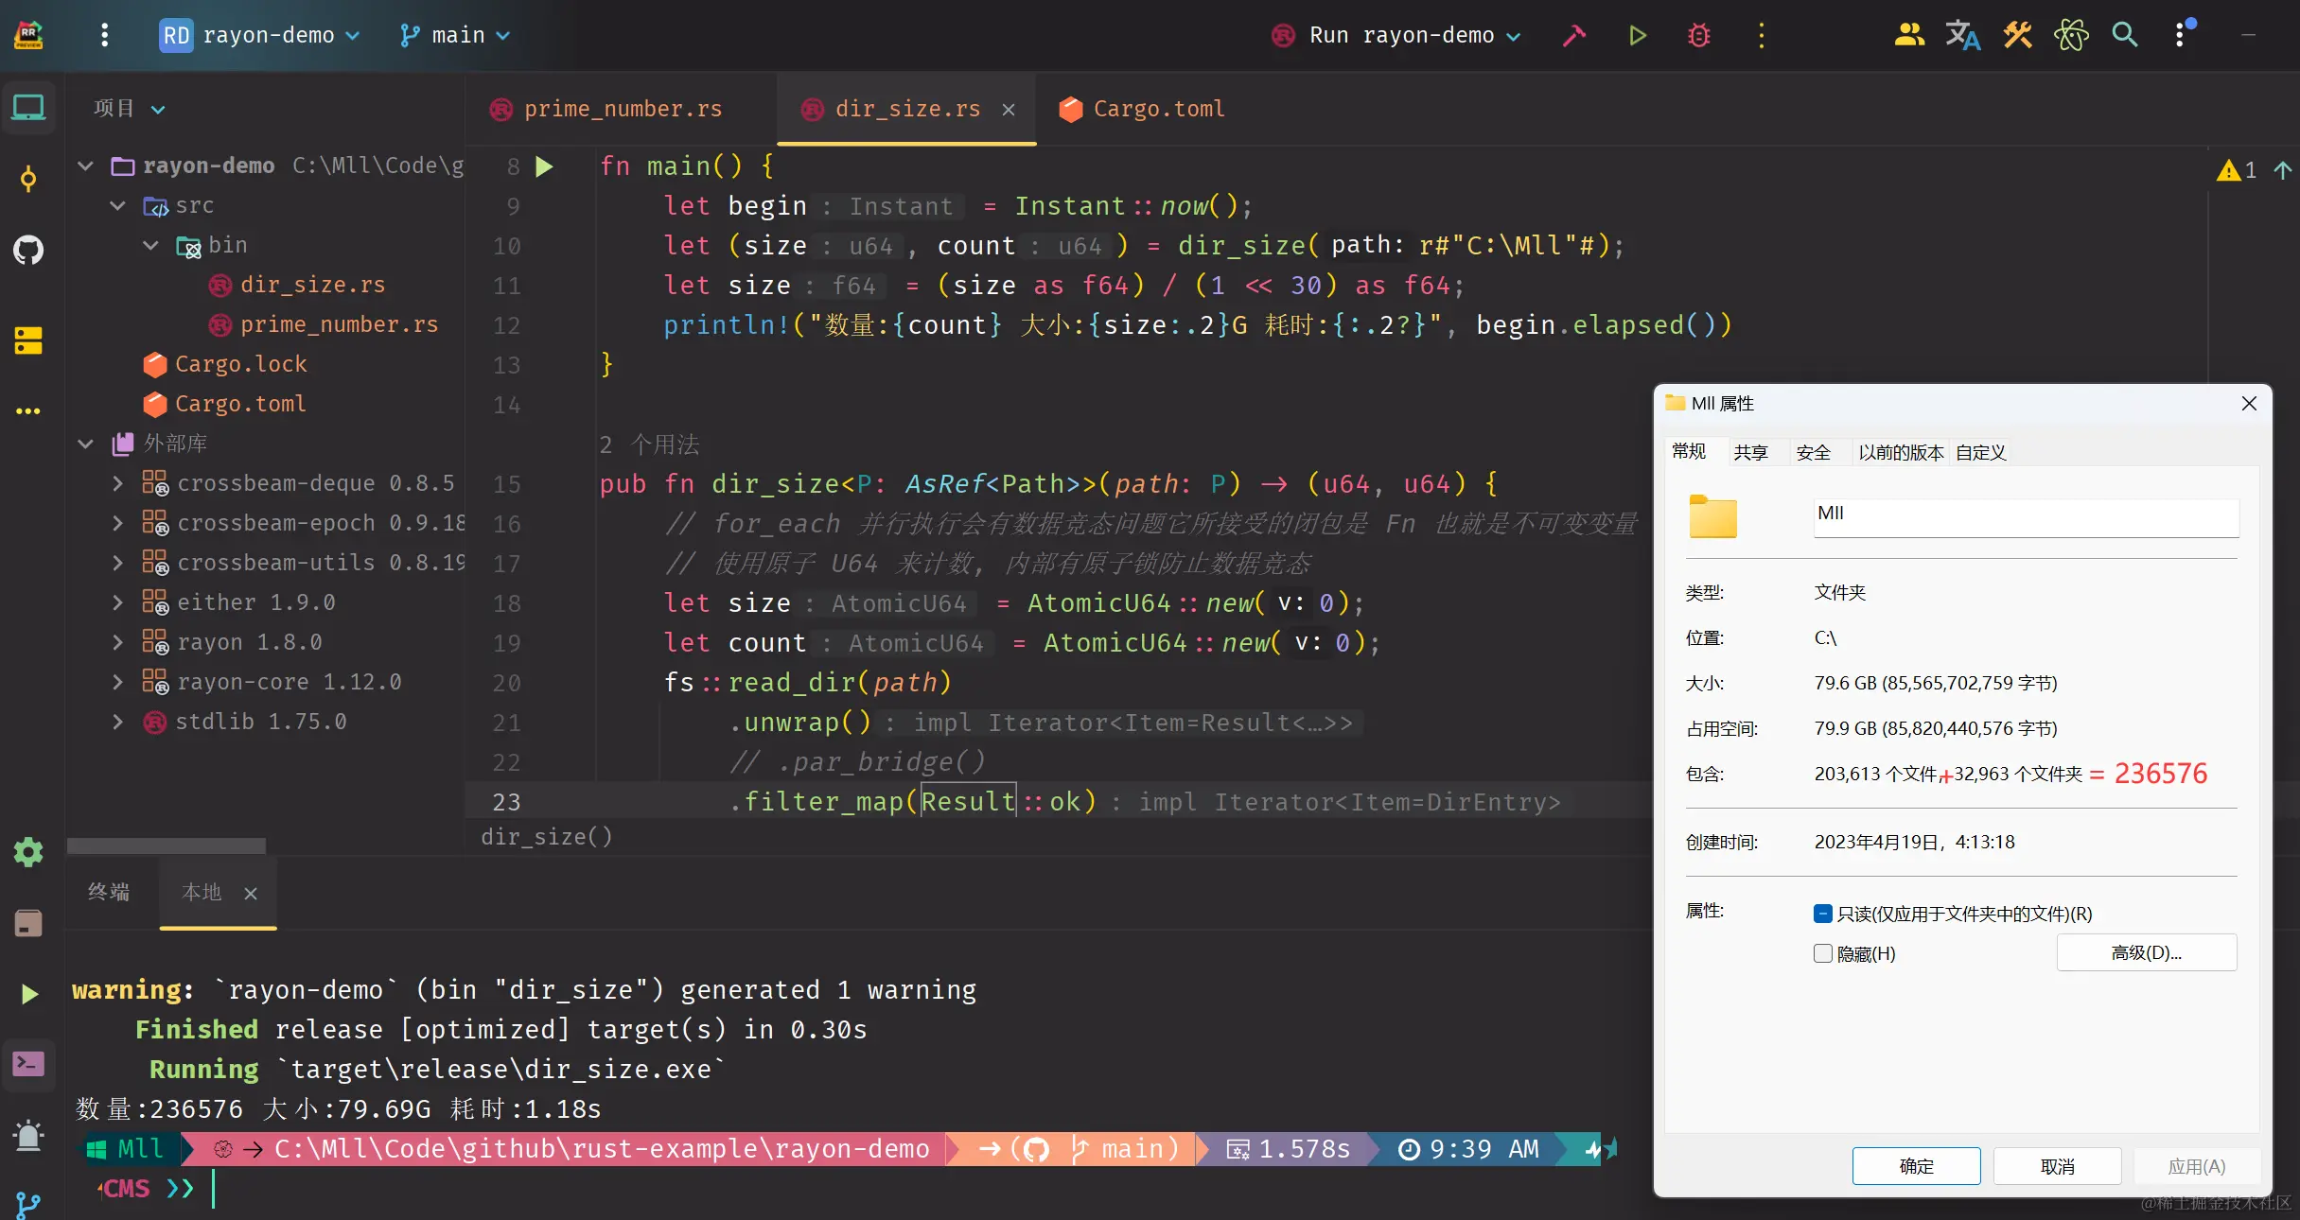Run rayon-demo with the play icon

click(1638, 36)
